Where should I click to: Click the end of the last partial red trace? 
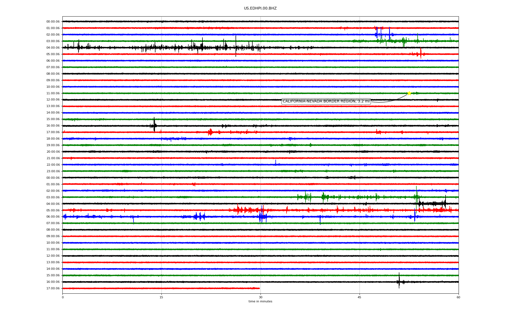click(x=259, y=288)
